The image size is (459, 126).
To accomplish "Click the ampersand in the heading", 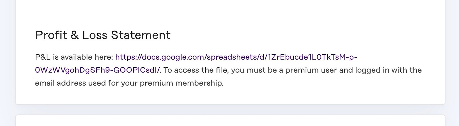I will tap(75, 35).
